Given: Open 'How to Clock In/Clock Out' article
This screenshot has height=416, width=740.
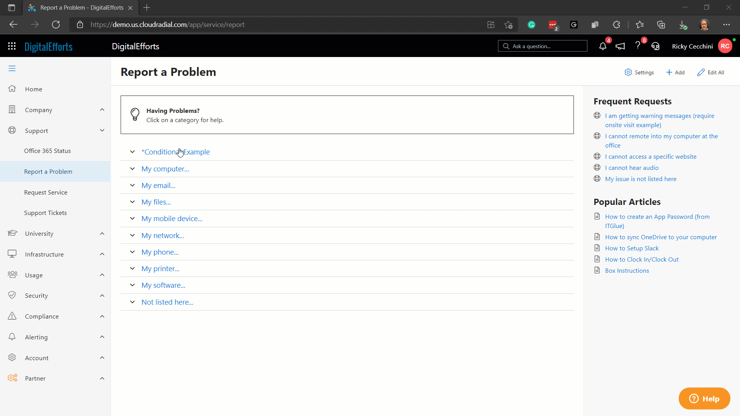Looking at the screenshot, I should 642,260.
